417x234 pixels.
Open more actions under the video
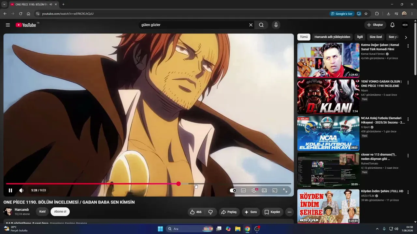[x=289, y=212]
